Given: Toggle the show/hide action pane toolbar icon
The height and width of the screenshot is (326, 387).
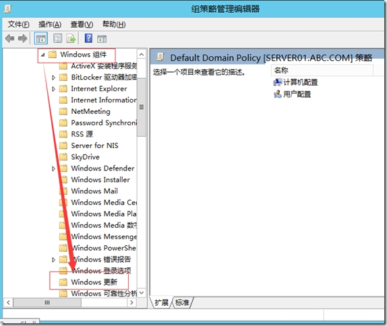Looking at the screenshot, I should tap(102, 38).
